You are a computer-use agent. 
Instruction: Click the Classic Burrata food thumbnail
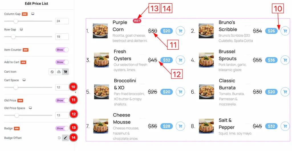tap(206, 91)
